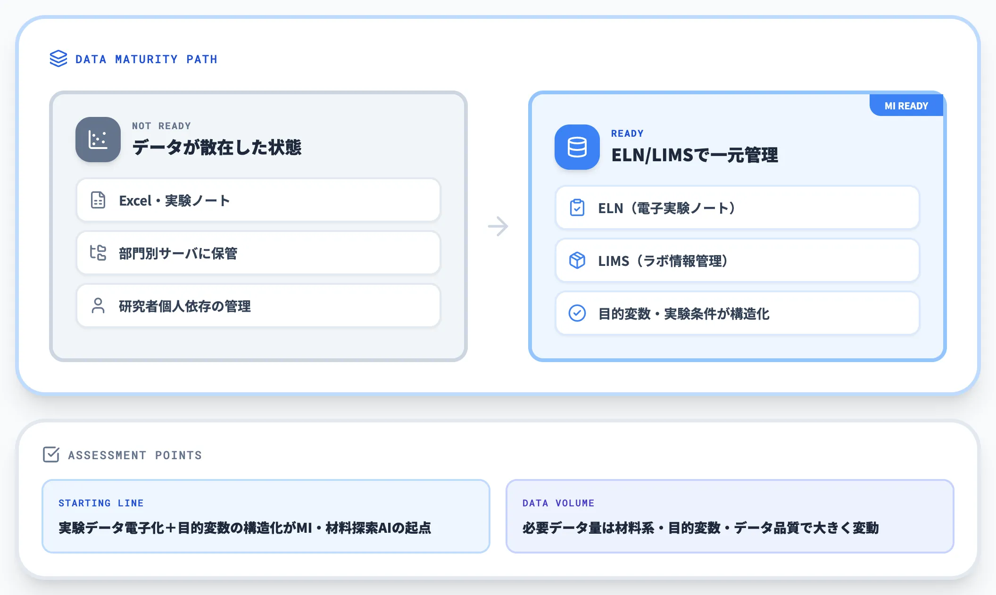Click the READY label above ELN/LIMSで一元管理
996x595 pixels.
[627, 133]
